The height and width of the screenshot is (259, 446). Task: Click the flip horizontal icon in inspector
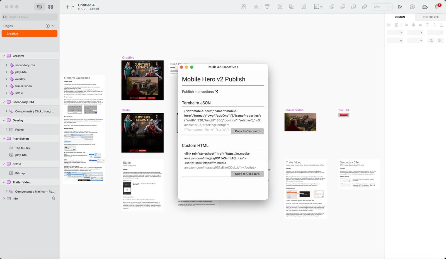pyautogui.click(x=431, y=40)
